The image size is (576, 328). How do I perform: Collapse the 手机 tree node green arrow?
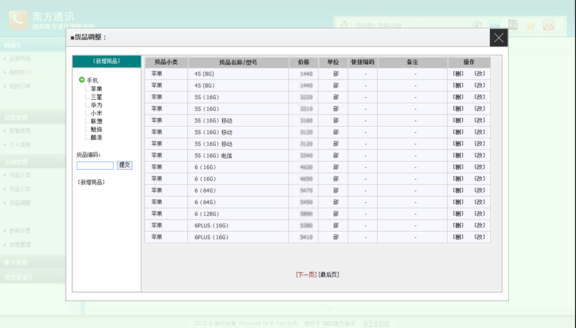pos(82,80)
